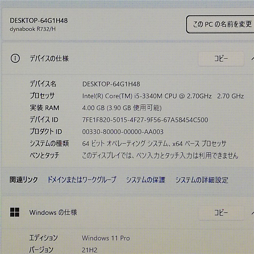Click the デバイスの仕様 heading
The image size is (254, 254).
coord(49,58)
